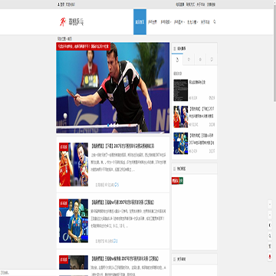This screenshot has width=276, height=276.
Task: Click the red rocket back-to-top floating button
Action: [270, 256]
